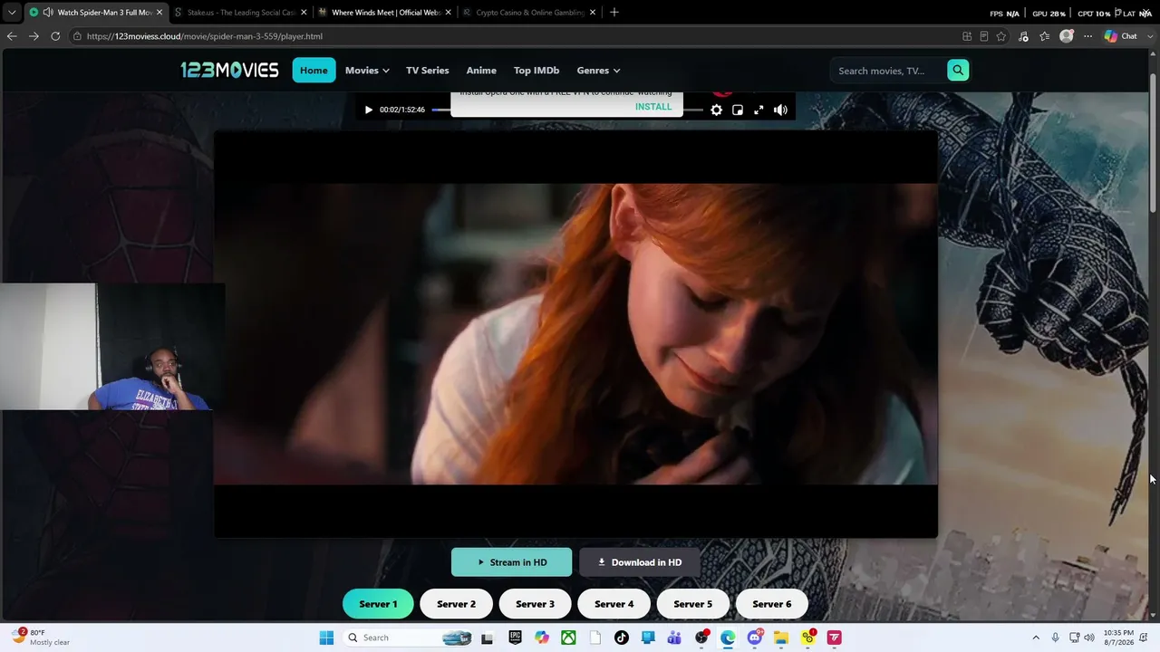Switch to Server 6

(x=771, y=604)
